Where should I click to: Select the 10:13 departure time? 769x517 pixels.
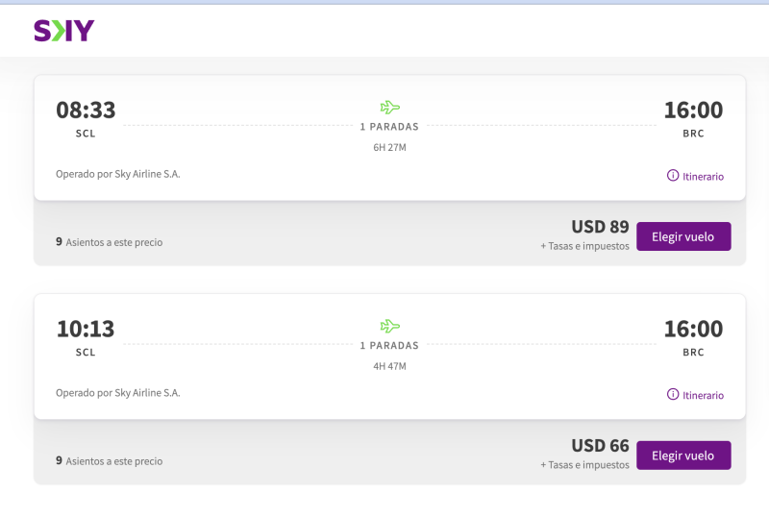(x=86, y=330)
